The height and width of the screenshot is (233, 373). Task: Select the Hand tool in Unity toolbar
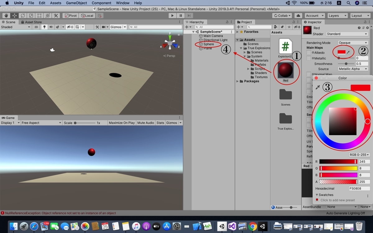[x=6, y=16]
